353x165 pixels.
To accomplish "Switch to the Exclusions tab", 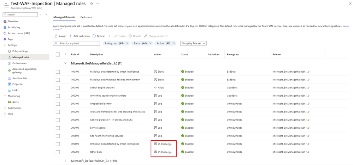I will coord(86,17).
